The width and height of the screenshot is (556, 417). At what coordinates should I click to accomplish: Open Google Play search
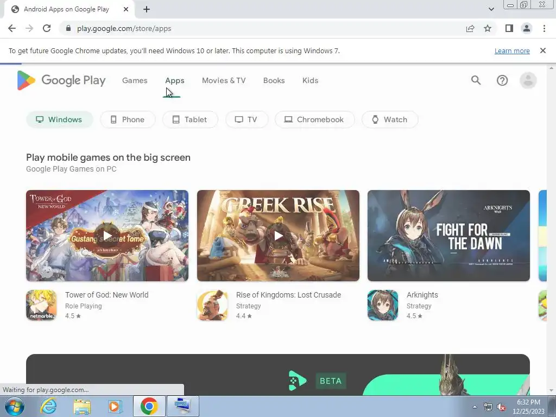tap(476, 80)
